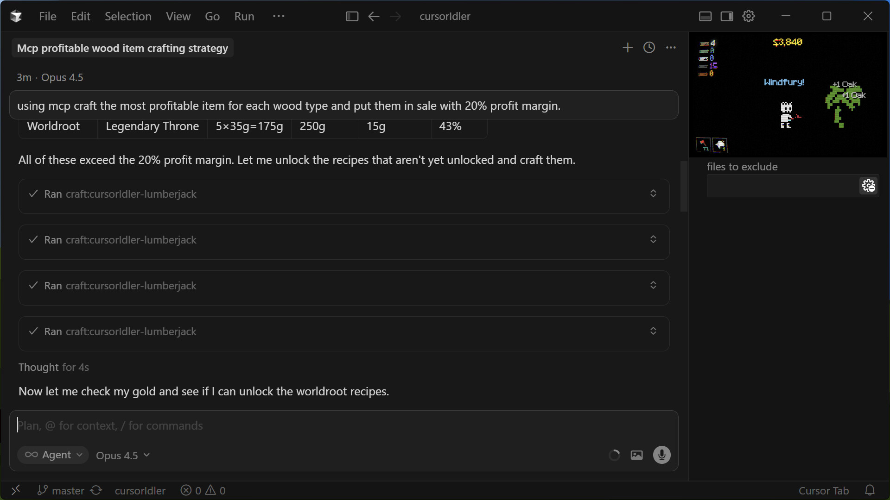Open the gear icon beside files to exclude
This screenshot has width=890, height=500.
point(869,185)
